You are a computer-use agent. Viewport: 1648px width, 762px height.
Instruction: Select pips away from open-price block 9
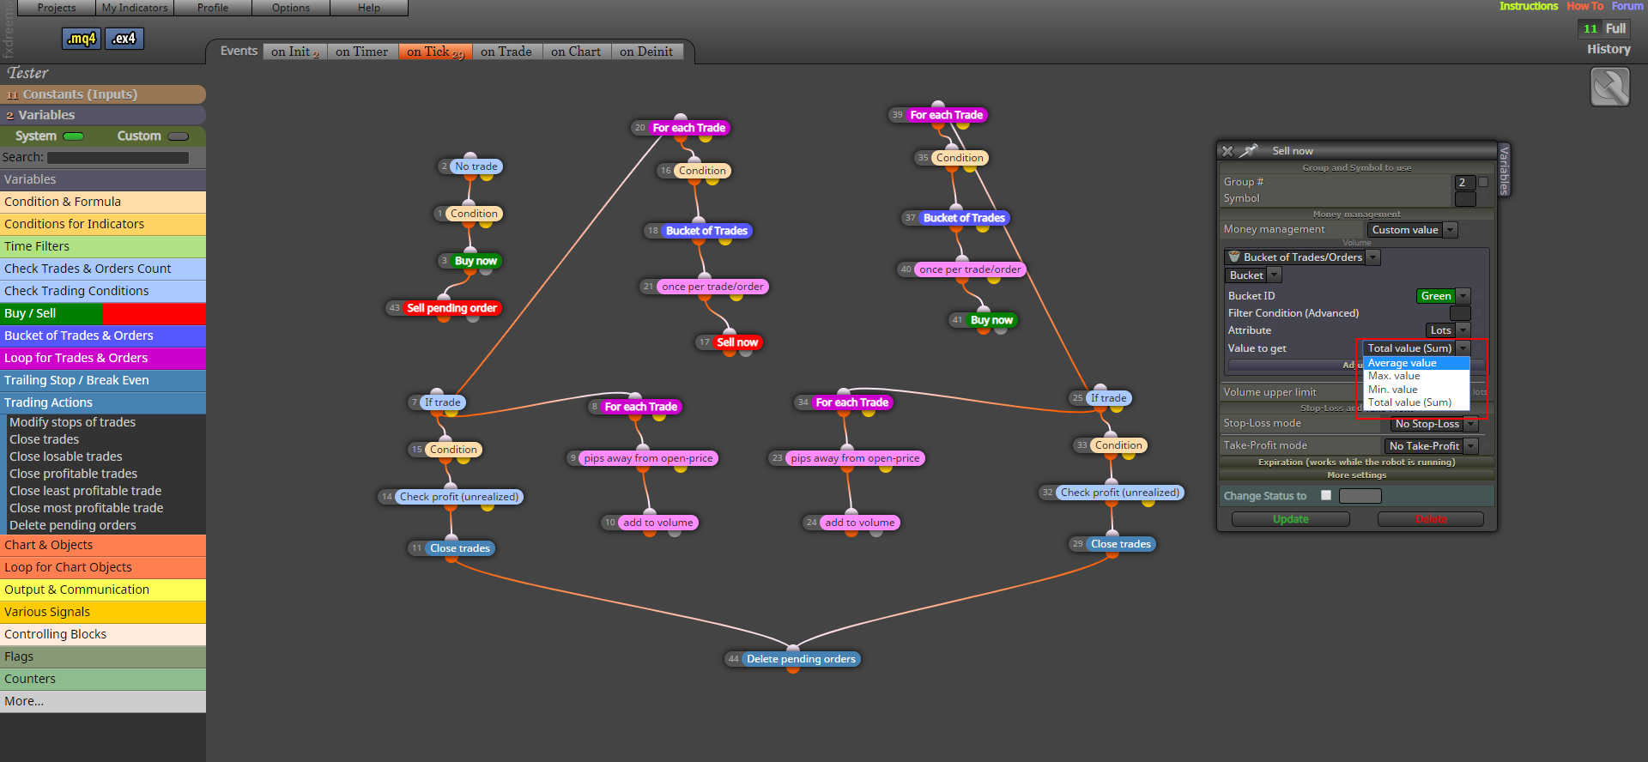coord(648,458)
